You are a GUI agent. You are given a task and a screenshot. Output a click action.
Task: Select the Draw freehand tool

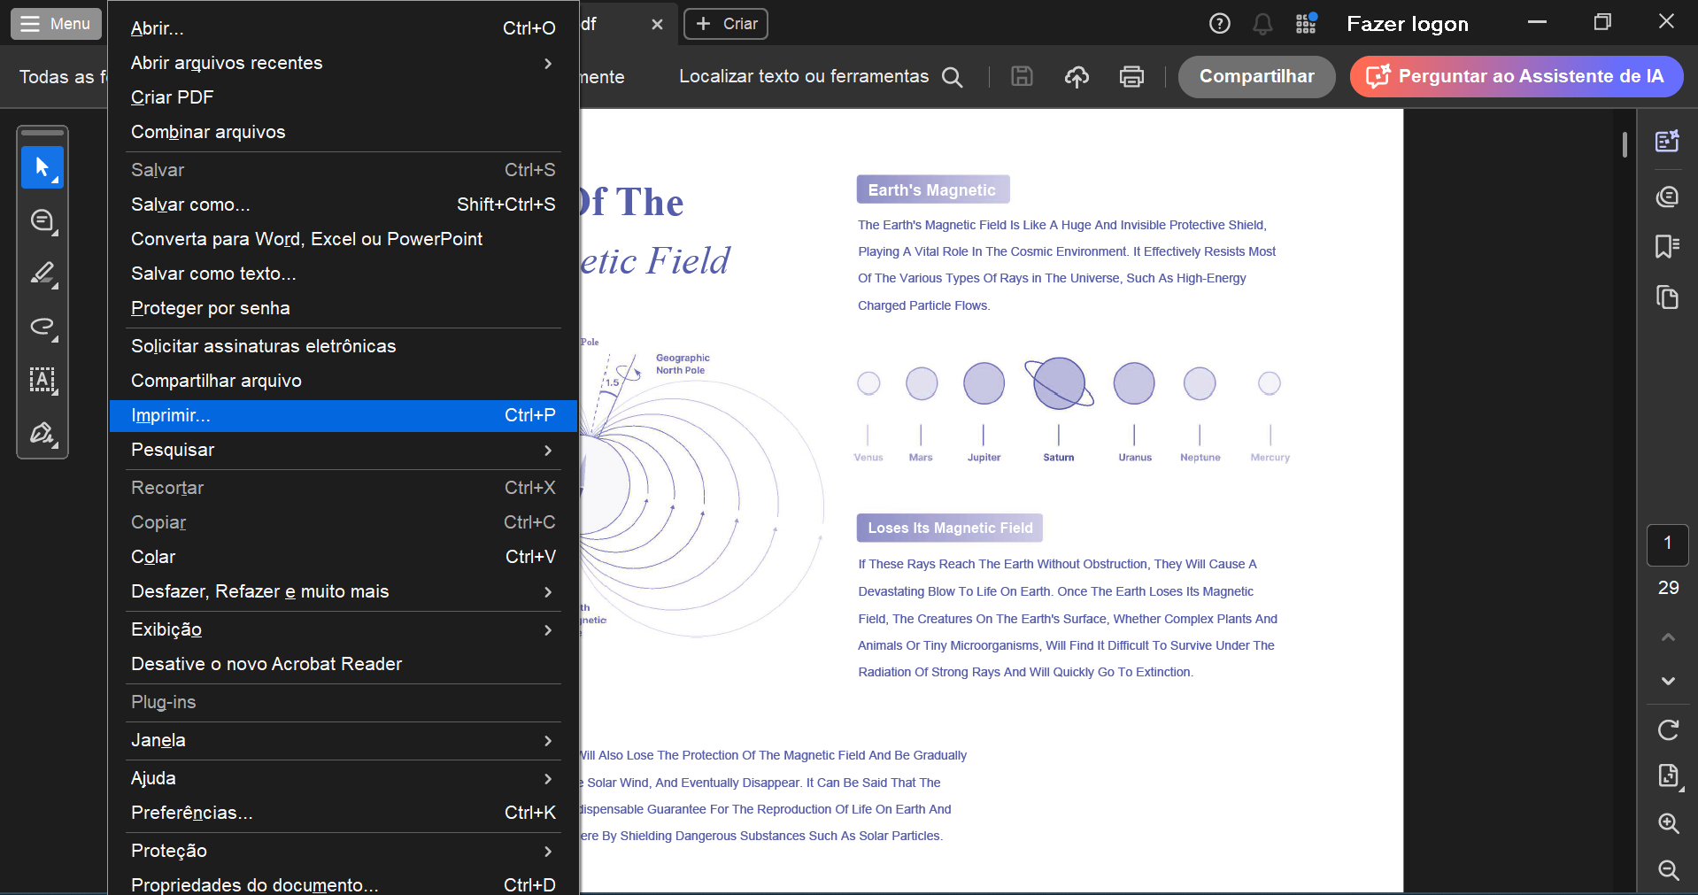coord(42,328)
